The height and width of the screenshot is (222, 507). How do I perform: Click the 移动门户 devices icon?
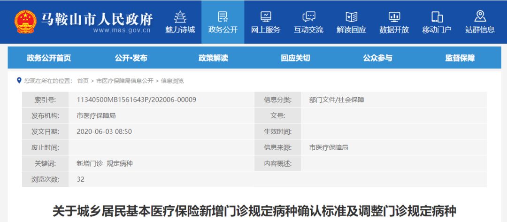(x=437, y=16)
